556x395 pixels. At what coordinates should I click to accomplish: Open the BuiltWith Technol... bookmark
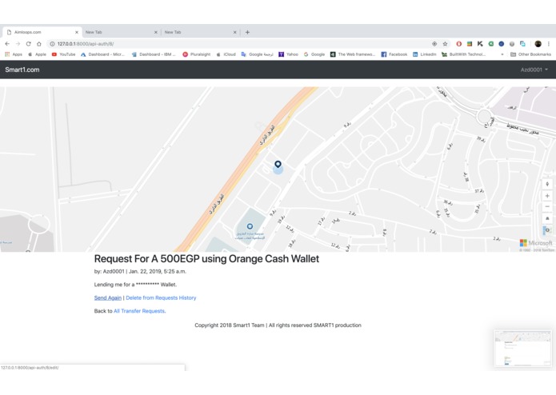pyautogui.click(x=463, y=54)
